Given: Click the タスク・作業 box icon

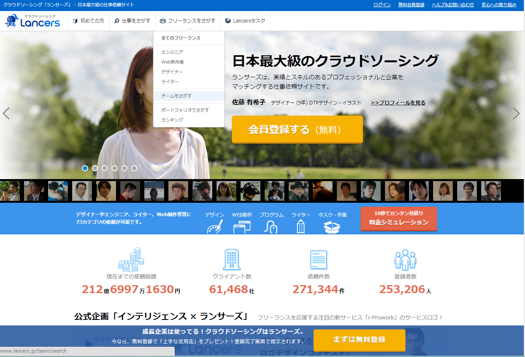Looking at the screenshot, I should coord(332,227).
